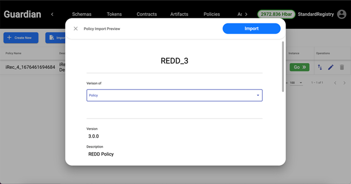Click the 2972.836 Hbar balance badge
351x184 pixels.
pyautogui.click(x=276, y=14)
